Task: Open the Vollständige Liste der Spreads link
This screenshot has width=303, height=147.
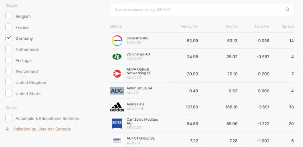Action: 42,129
